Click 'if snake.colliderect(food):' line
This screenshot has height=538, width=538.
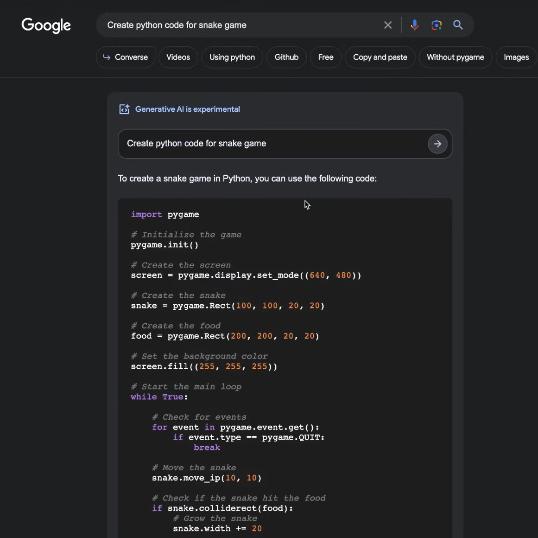222,508
